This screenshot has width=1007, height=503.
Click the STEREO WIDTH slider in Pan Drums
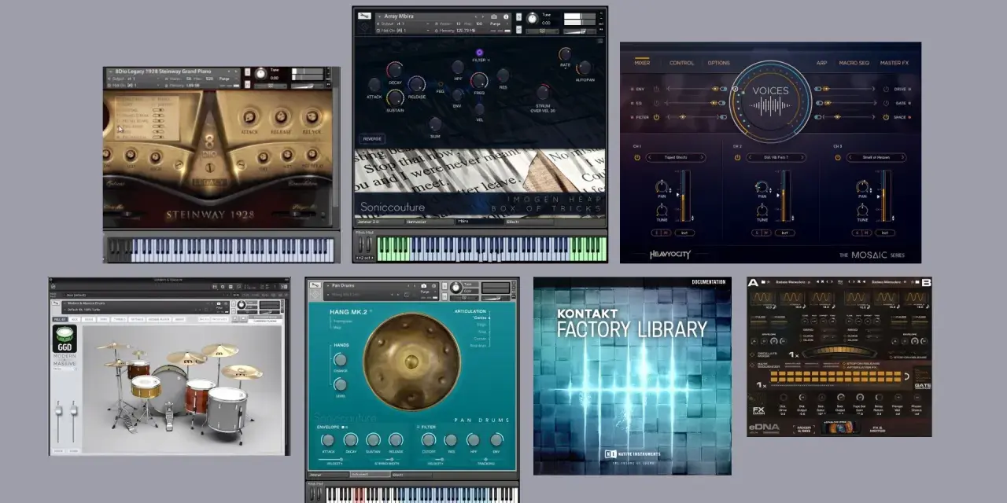[385, 460]
